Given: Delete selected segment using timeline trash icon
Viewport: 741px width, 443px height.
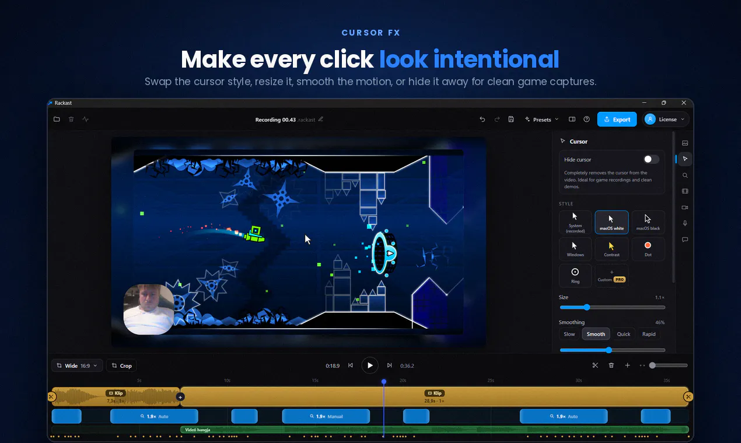Looking at the screenshot, I should [x=611, y=365].
